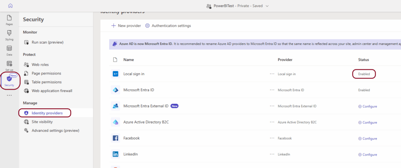Click the gear icon beside Authentication settings
The image size is (401, 168).
pyautogui.click(x=147, y=26)
